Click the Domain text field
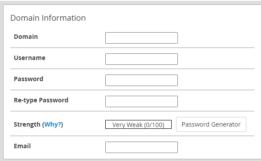This screenshot has width=261, height=161. tap(142, 38)
